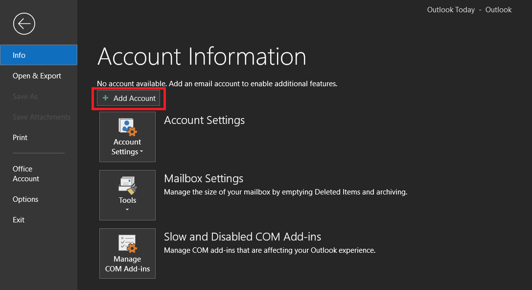The height and width of the screenshot is (290, 532).
Task: Click the Slow and Disabled COM Add-ins heading
Action: click(242, 237)
